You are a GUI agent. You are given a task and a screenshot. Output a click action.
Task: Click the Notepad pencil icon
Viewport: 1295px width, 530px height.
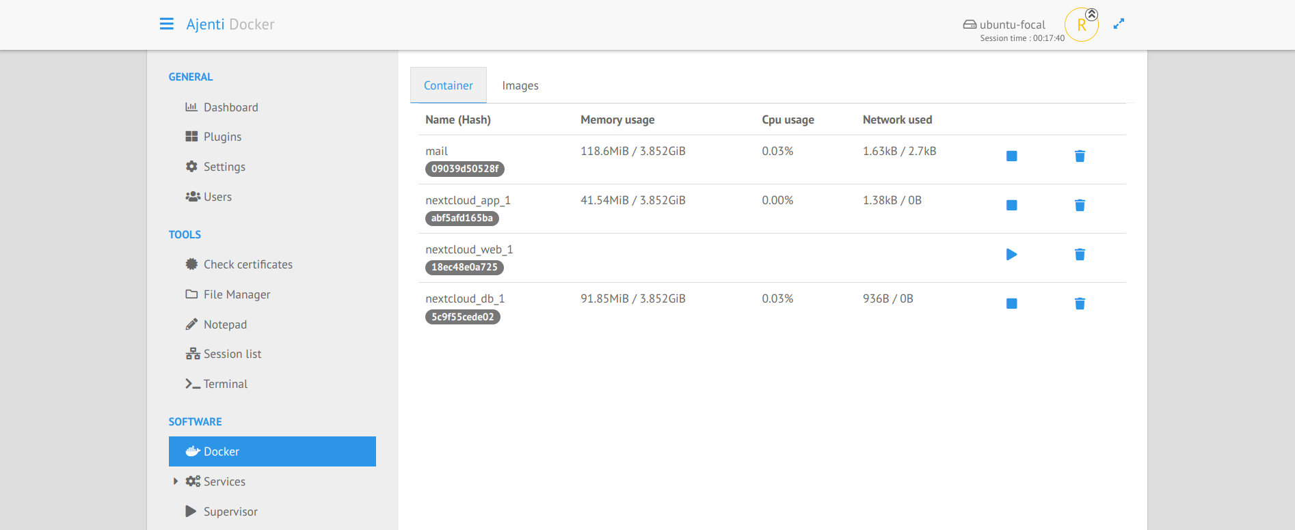coord(191,324)
